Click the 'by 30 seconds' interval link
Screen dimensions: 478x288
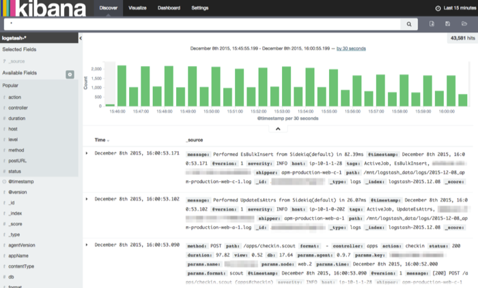[x=351, y=48]
